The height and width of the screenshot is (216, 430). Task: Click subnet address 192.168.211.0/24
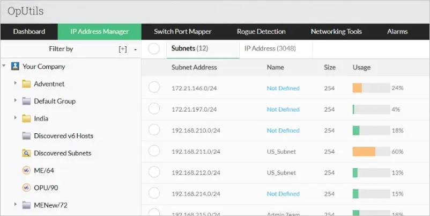coord(196,152)
